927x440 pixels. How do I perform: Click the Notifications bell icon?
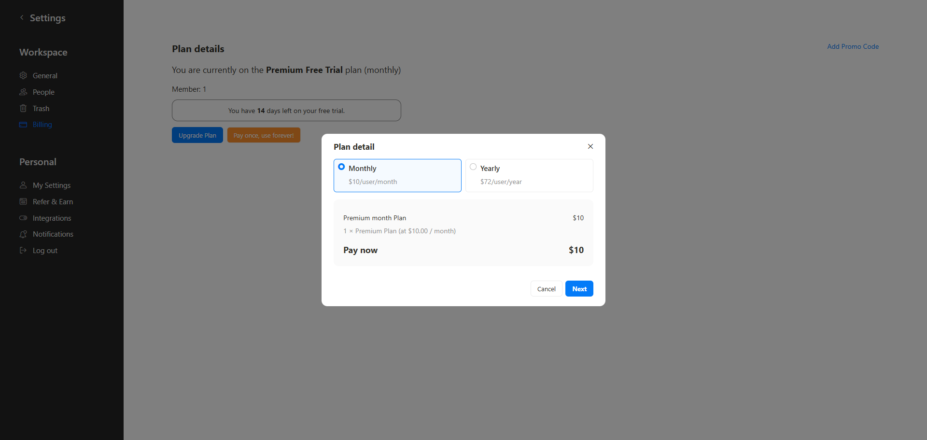coord(23,234)
